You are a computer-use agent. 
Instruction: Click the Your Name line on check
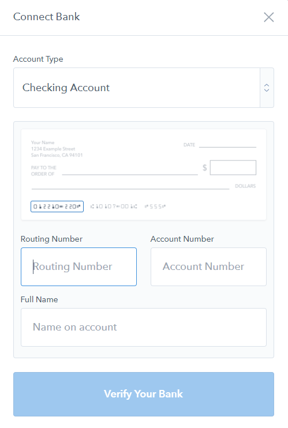click(43, 142)
